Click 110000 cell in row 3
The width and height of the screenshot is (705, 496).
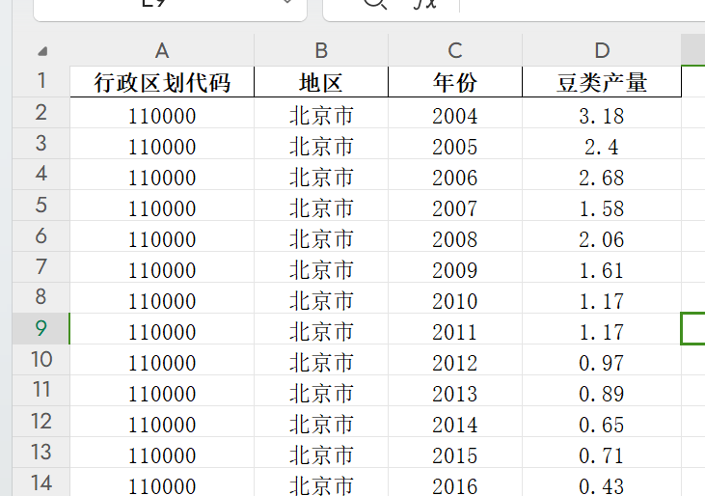[x=162, y=144]
